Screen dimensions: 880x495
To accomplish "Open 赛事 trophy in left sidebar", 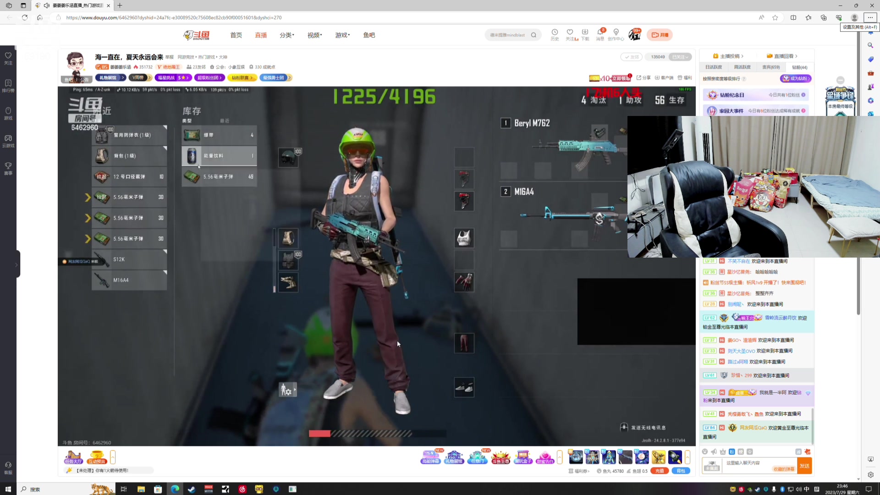I will (x=8, y=168).
